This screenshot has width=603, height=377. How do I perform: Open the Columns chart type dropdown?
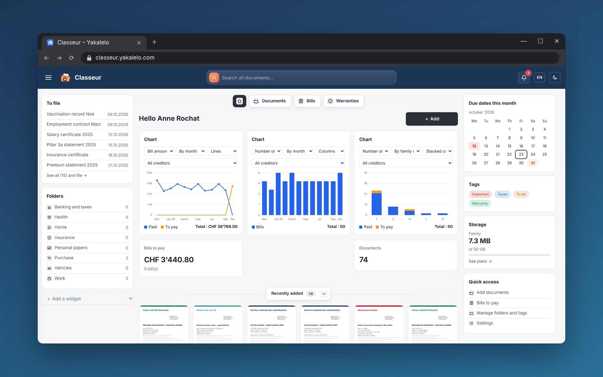pos(330,151)
